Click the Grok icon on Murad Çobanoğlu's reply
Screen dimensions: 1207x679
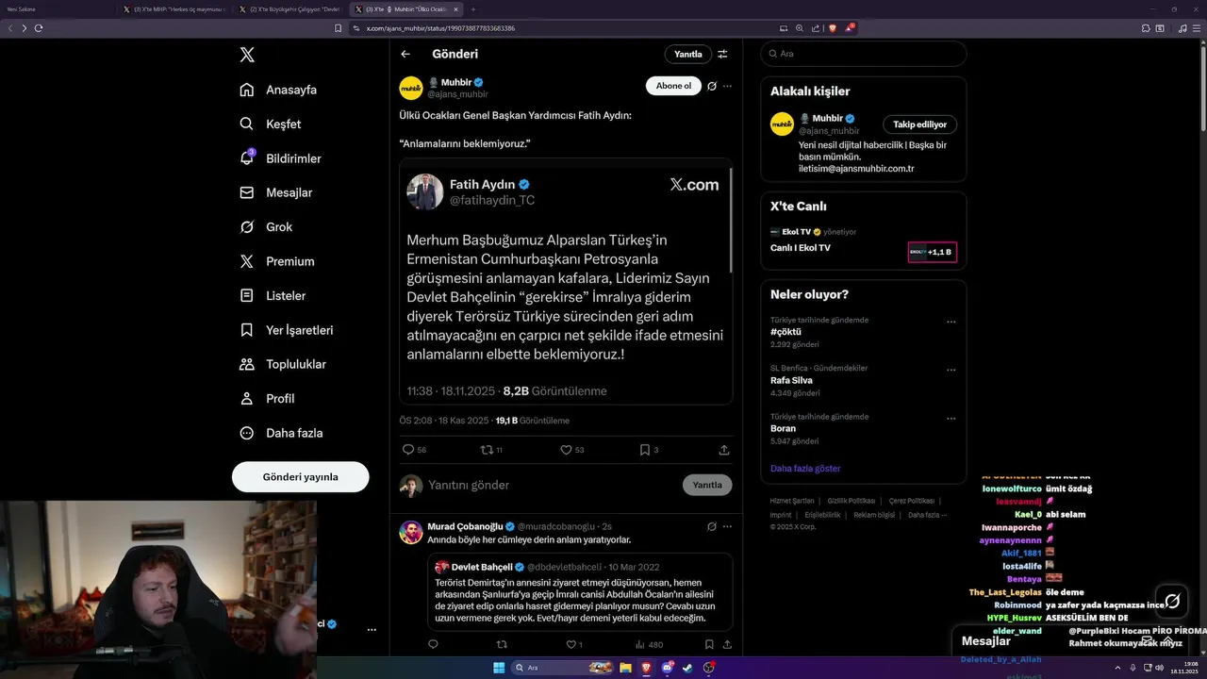(712, 526)
